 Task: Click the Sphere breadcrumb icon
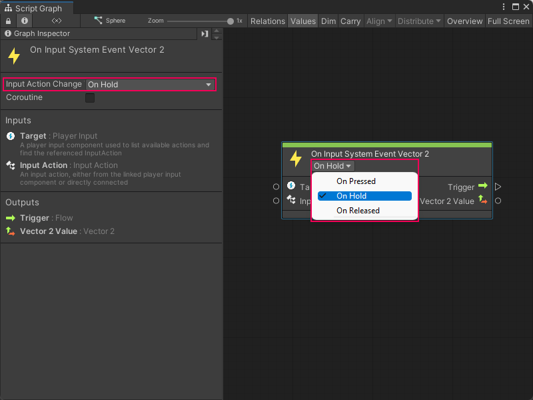[x=99, y=21]
